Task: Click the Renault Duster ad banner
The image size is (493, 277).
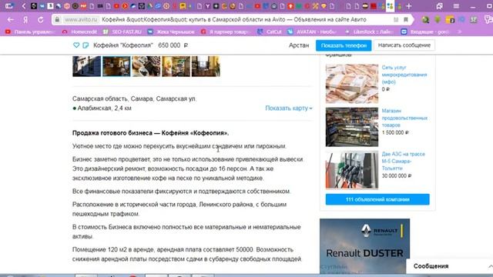Action: (x=364, y=246)
